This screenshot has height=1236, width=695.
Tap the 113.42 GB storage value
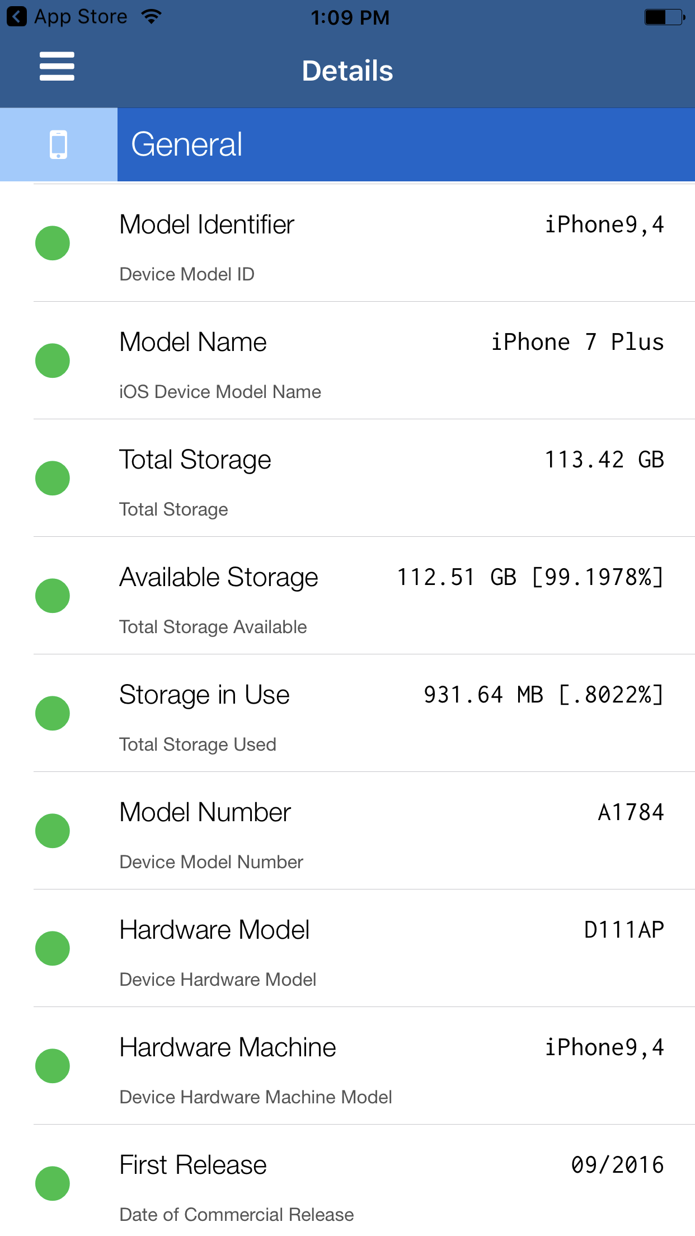[x=604, y=460]
